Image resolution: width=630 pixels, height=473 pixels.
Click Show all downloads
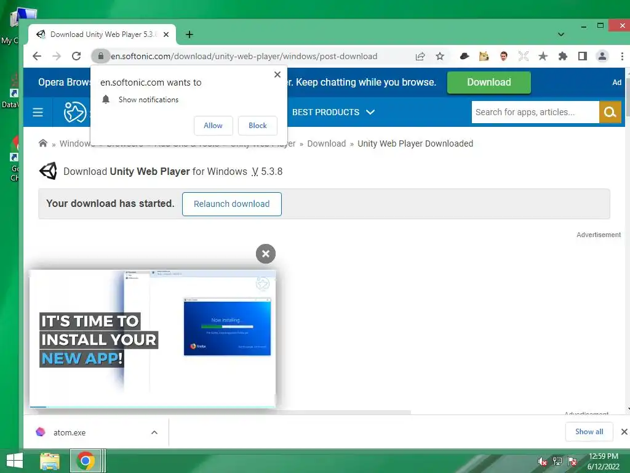coord(589,432)
